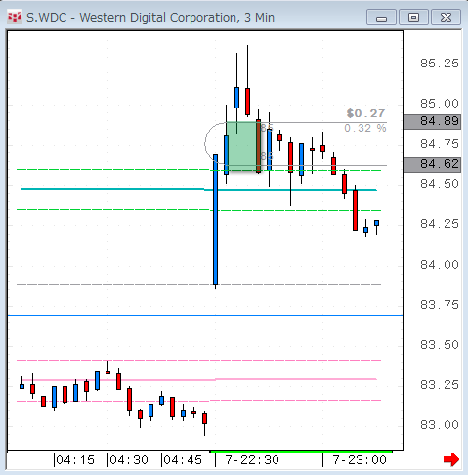
Task: Click the 04:30 time axis label
Action: [x=129, y=460]
